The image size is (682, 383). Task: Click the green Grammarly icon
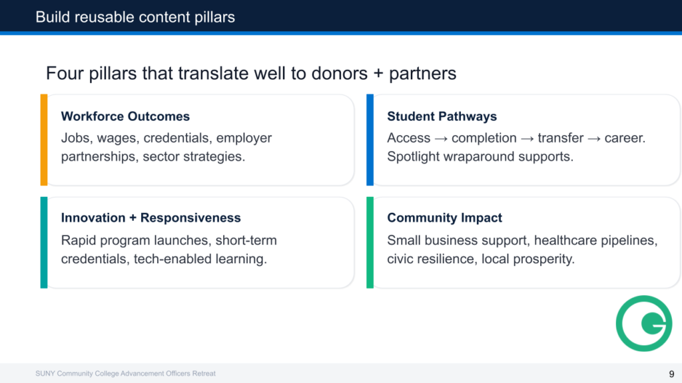point(643,323)
